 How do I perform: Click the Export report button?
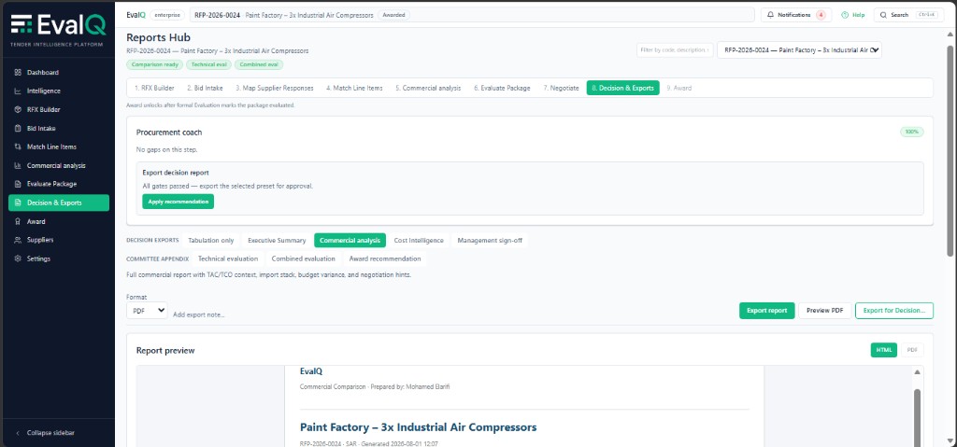coord(766,311)
